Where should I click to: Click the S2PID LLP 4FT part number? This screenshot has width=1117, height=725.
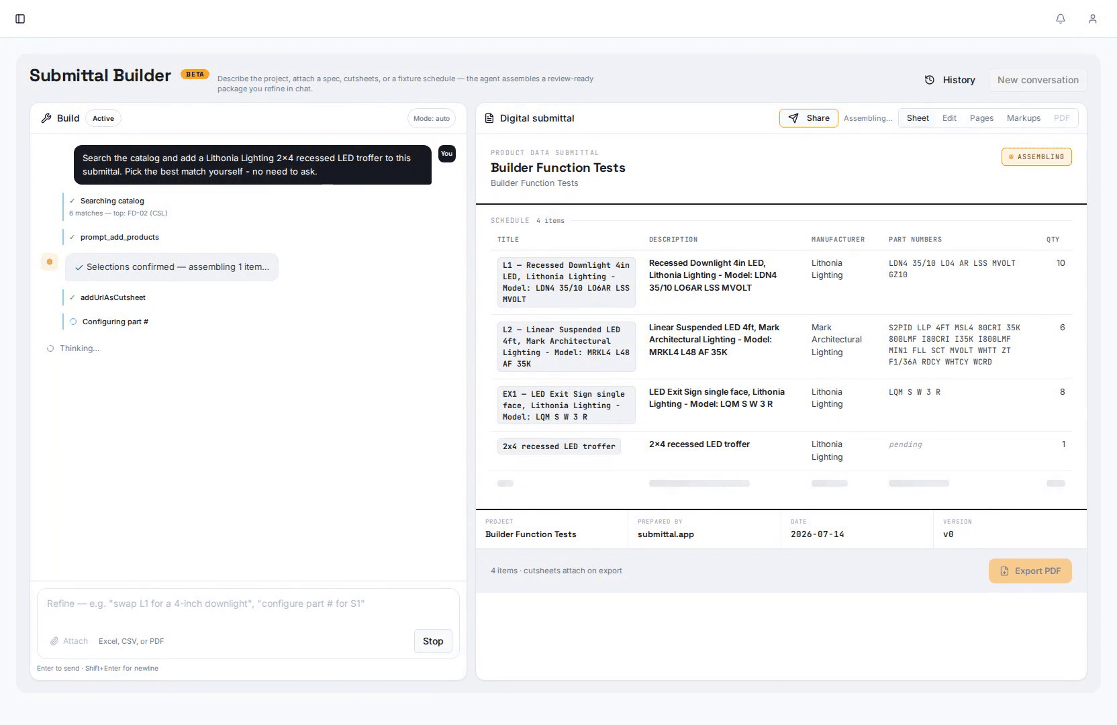tap(955, 345)
